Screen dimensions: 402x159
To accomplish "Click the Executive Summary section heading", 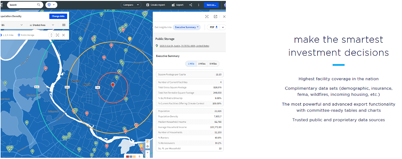I will (x=168, y=56).
